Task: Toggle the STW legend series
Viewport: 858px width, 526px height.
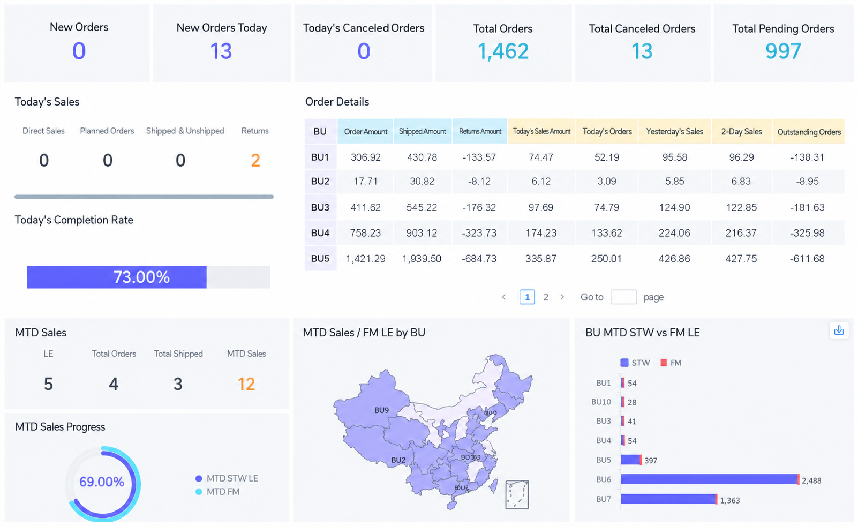Action: [635, 363]
